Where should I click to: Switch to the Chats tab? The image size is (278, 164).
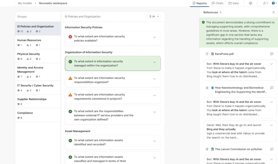(x=218, y=3)
